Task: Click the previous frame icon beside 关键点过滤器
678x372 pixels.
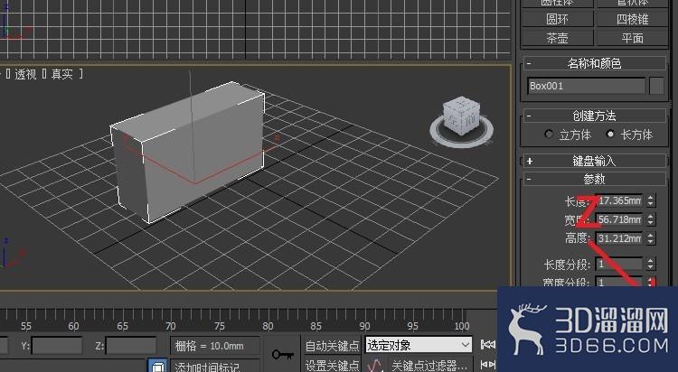Action: tap(488, 365)
